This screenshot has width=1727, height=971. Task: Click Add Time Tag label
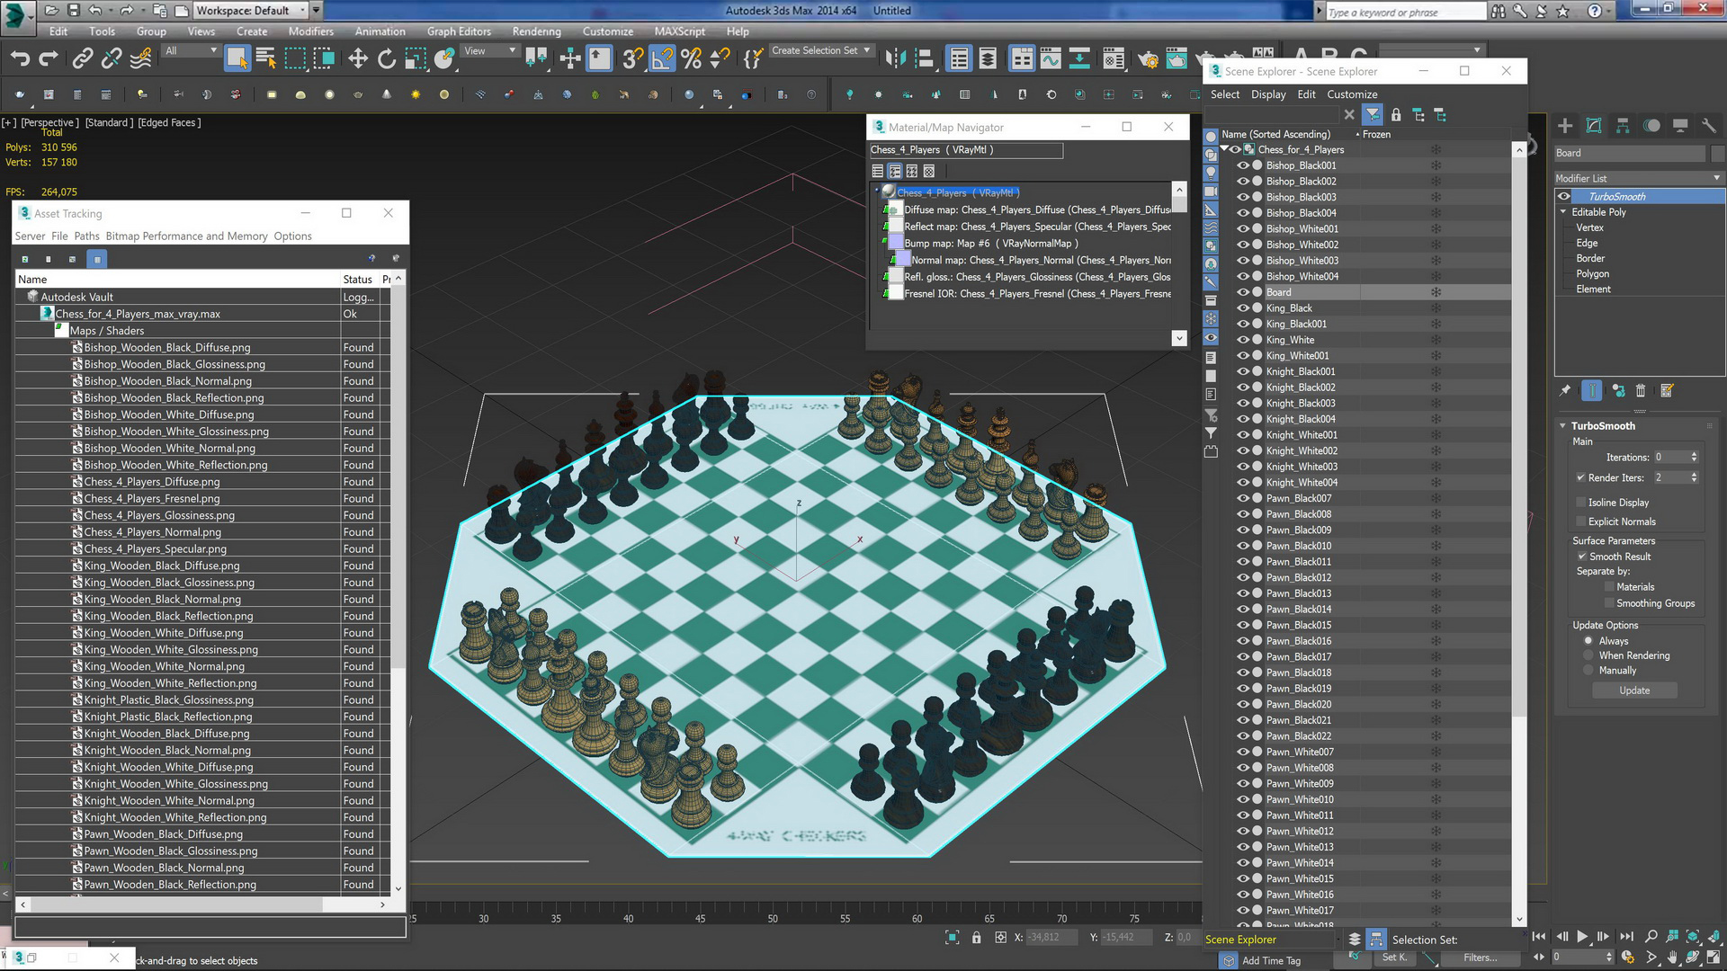(x=1271, y=961)
